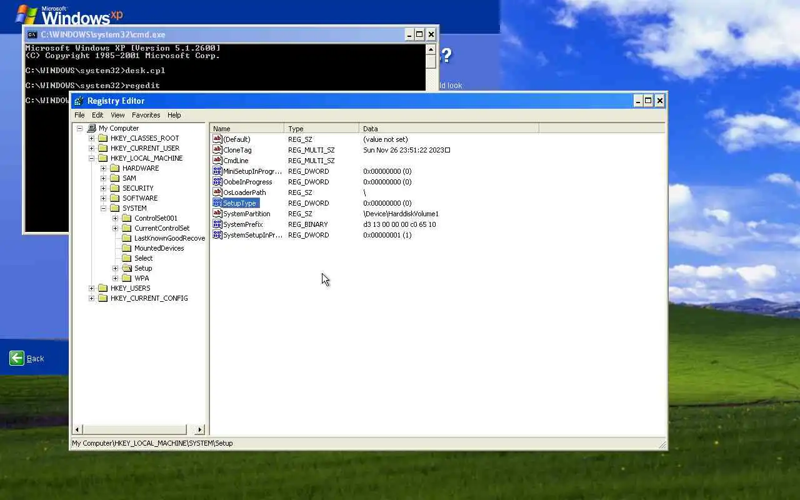
Task: Collapse the HKEY_LOCAL_MACHINE node
Action: [91, 158]
